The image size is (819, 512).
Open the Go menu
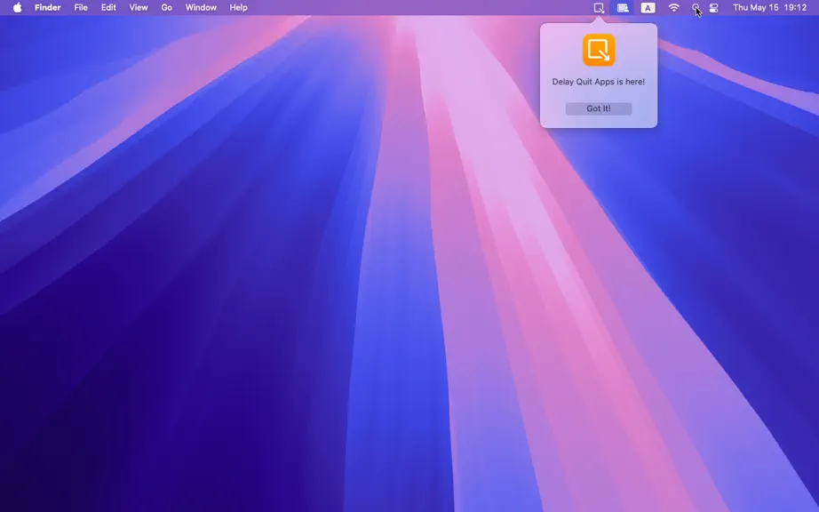tap(167, 7)
